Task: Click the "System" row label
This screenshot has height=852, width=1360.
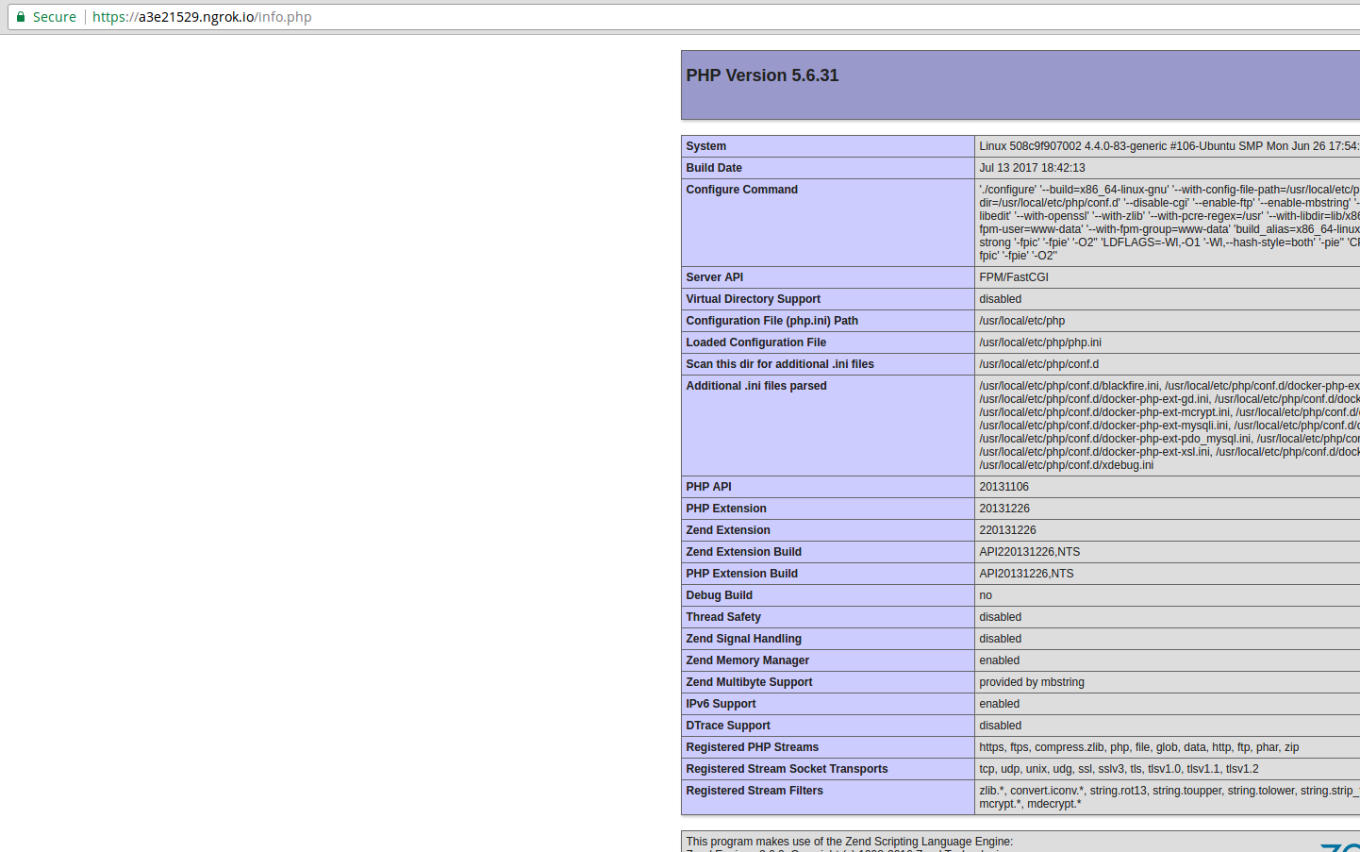Action: click(706, 146)
